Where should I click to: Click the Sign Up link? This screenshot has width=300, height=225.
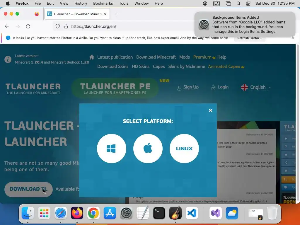[188, 87]
